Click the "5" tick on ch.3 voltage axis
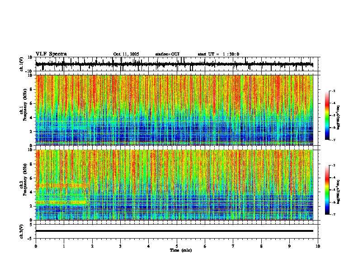This screenshot has height=276, width=358. pos(32,225)
